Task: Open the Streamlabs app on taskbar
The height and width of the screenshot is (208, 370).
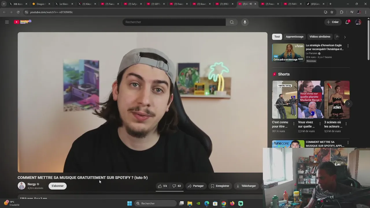Action: pyautogui.click(x=240, y=203)
